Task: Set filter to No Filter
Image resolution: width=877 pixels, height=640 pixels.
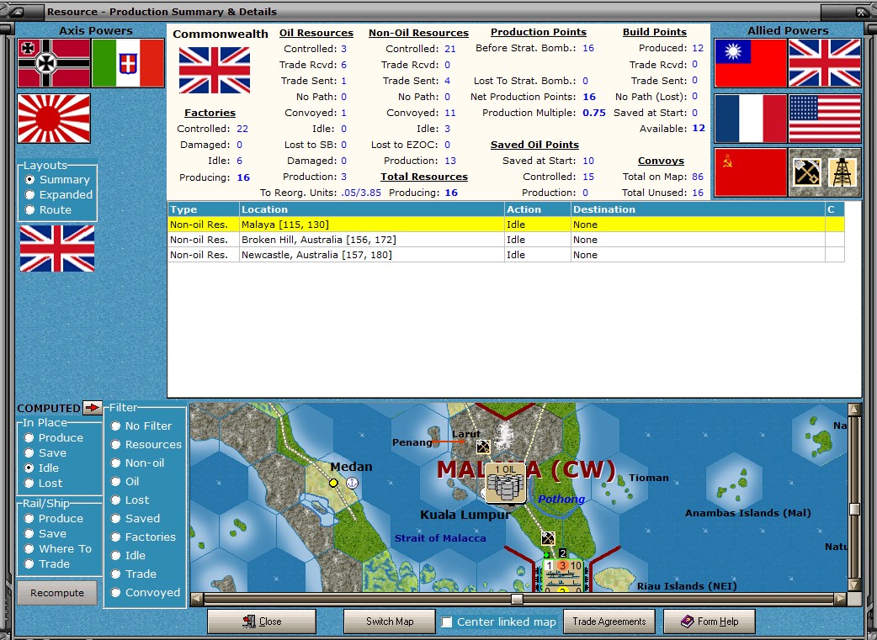Action: point(141,426)
